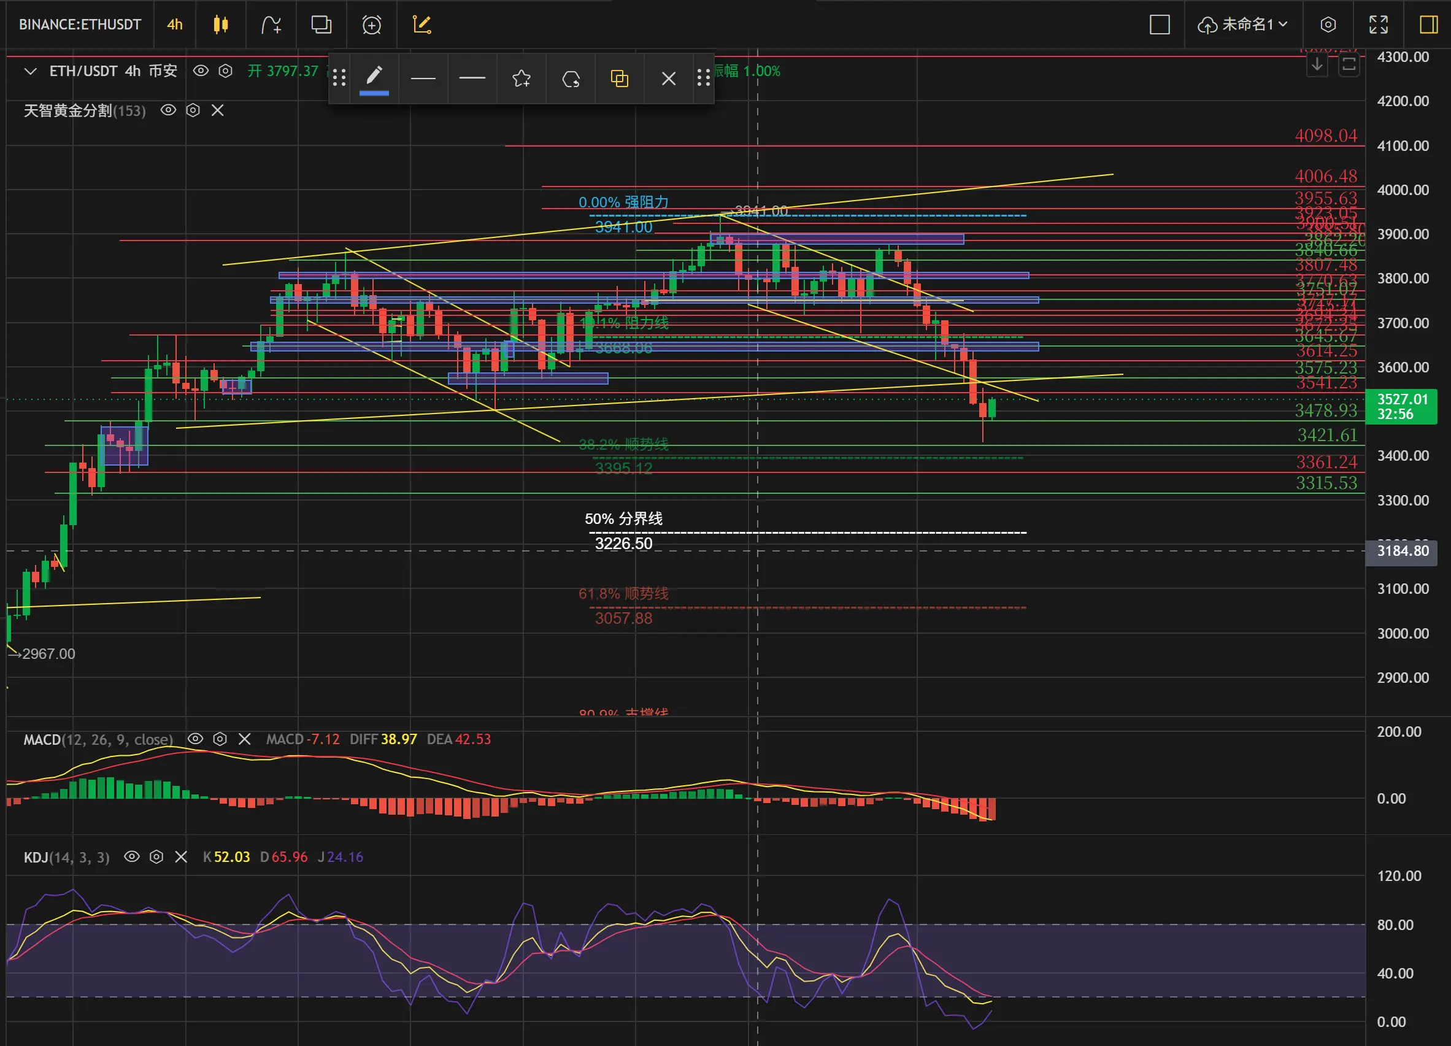
Task: Click the 3057.88 level value
Action: coord(624,618)
